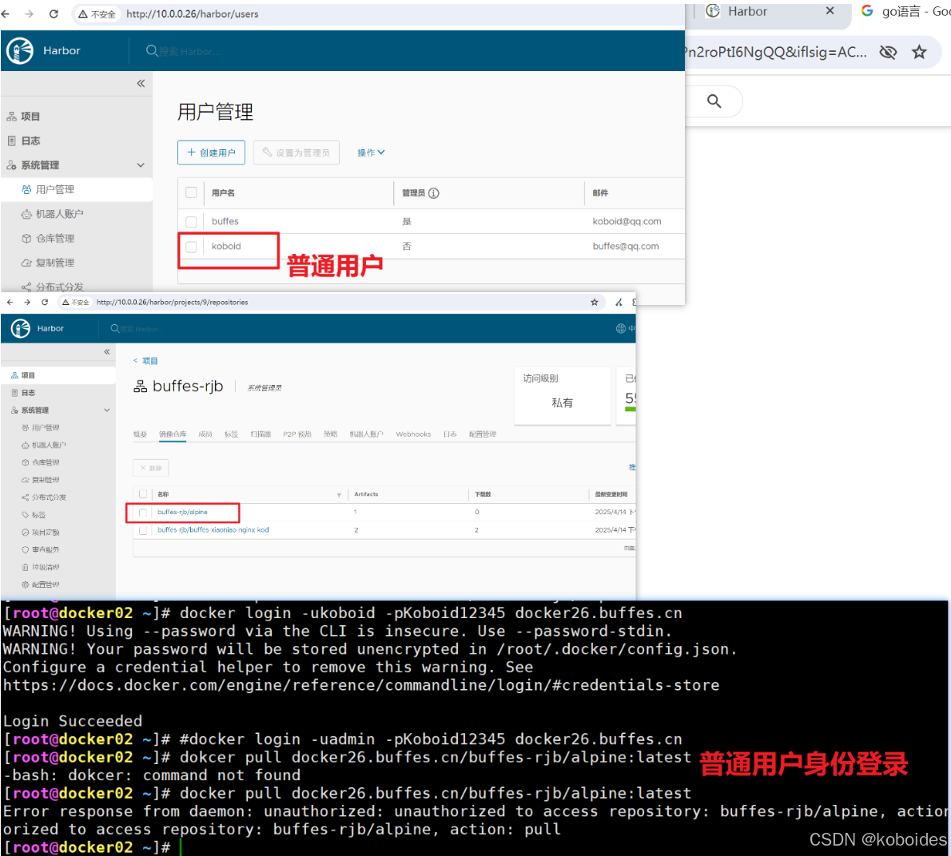Switch to the Webhooks project tab
Screen dimensions: 951x856
click(413, 434)
